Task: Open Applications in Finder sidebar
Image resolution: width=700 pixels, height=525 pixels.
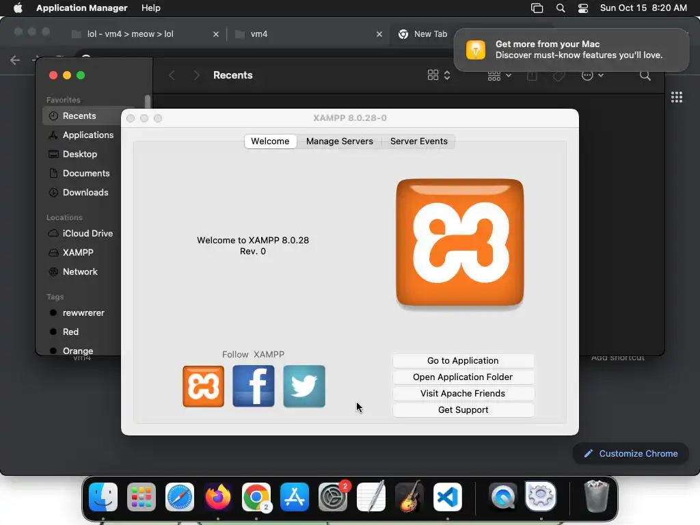Action: 82,135
